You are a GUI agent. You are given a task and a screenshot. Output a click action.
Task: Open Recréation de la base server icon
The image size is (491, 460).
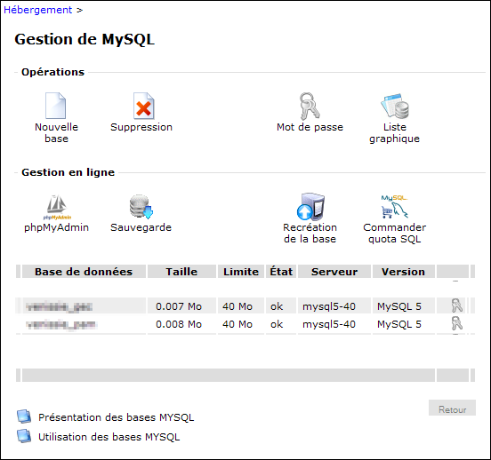click(310, 206)
